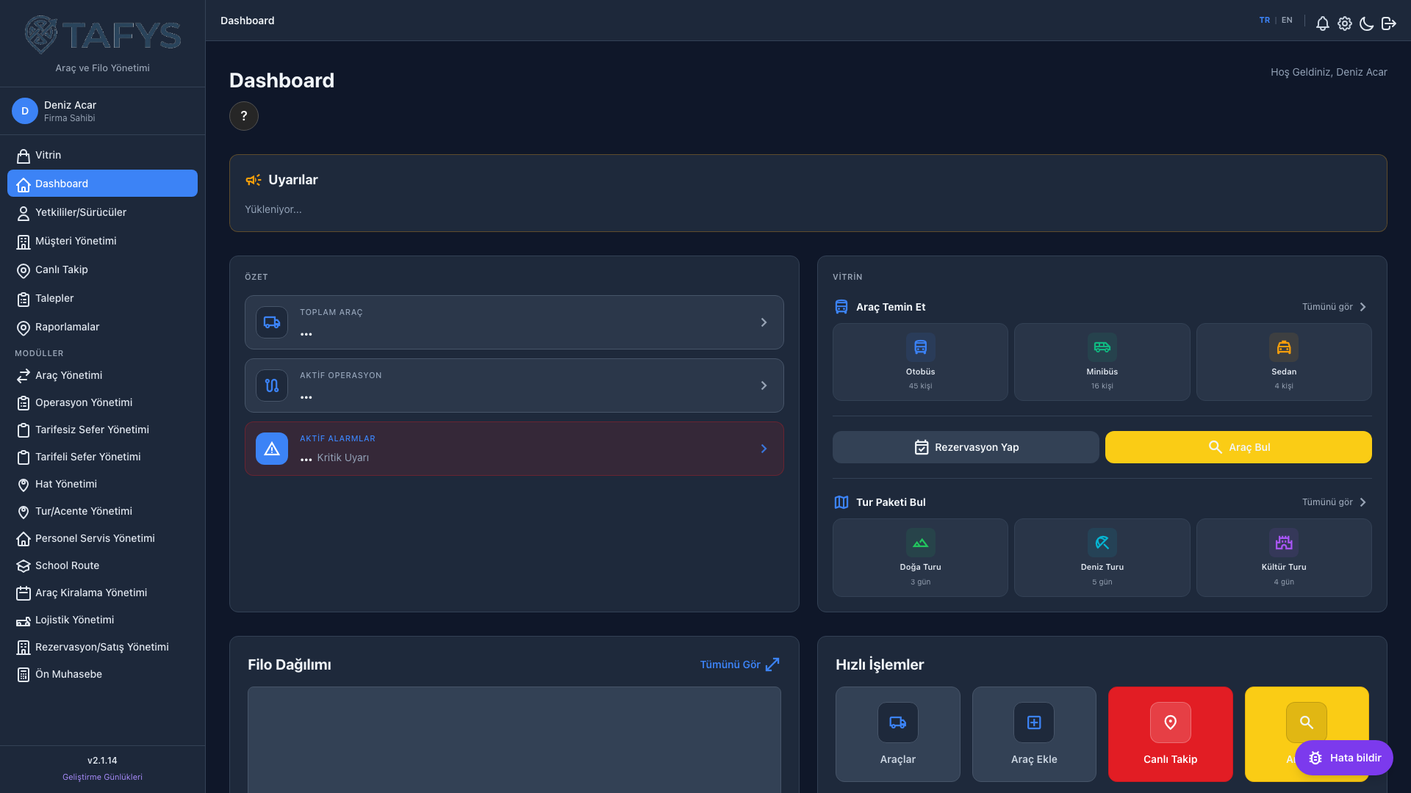Click the Toplam Araç truck icon
This screenshot has width=1411, height=793.
[x=272, y=322]
